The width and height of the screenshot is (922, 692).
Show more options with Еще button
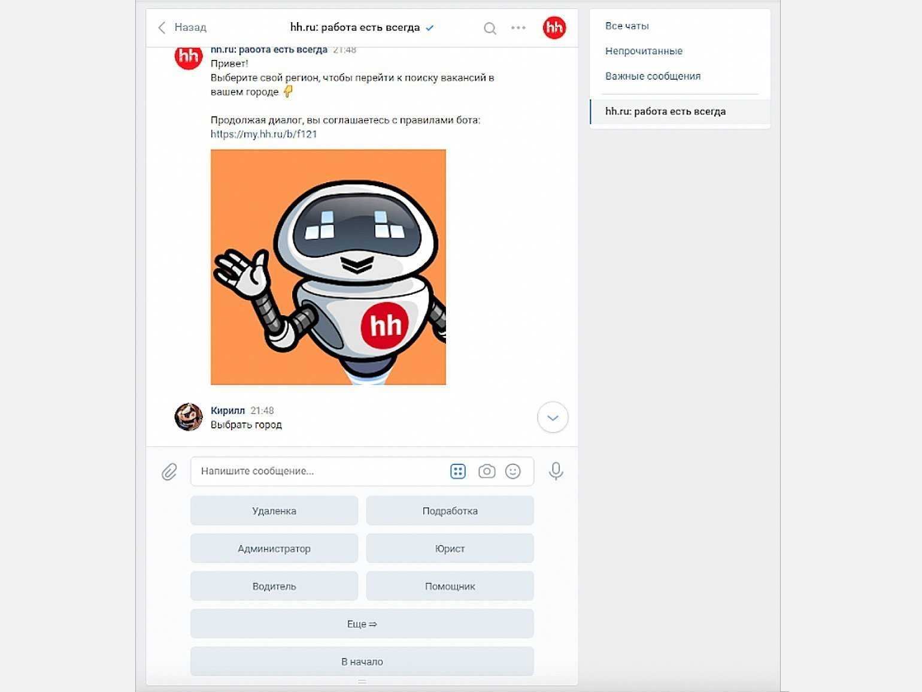pyautogui.click(x=362, y=624)
